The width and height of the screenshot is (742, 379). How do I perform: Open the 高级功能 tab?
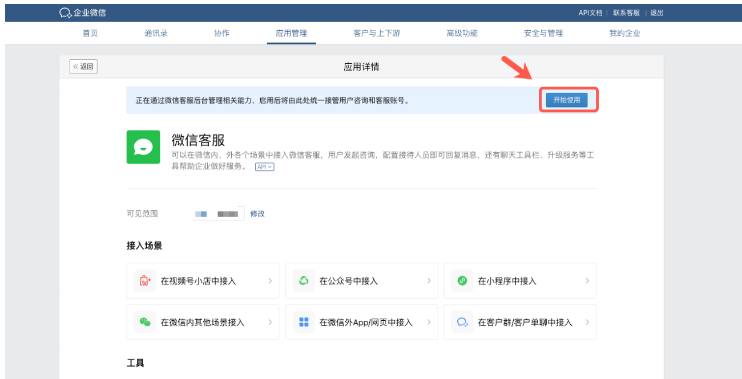pyautogui.click(x=462, y=33)
